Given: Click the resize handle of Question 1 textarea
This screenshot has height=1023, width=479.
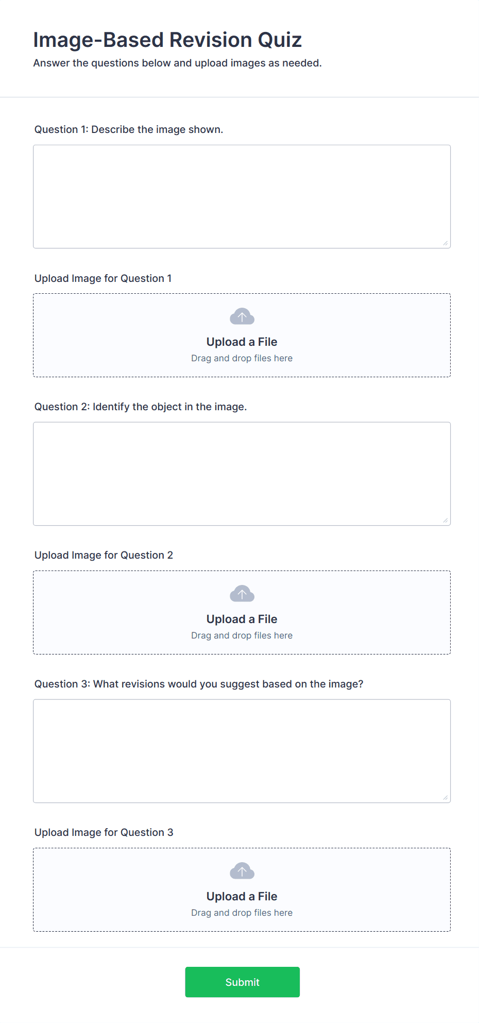Looking at the screenshot, I should tap(445, 242).
